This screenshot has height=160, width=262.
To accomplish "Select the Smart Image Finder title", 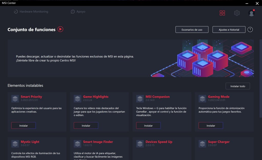I will 98,142.
